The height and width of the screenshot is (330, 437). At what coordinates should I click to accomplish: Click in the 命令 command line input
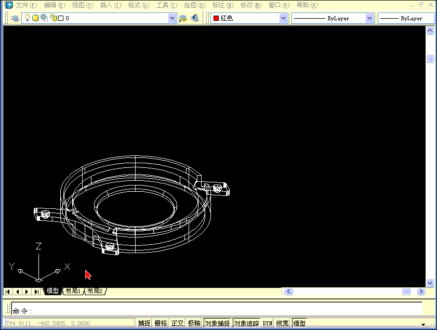pyautogui.click(x=217, y=309)
